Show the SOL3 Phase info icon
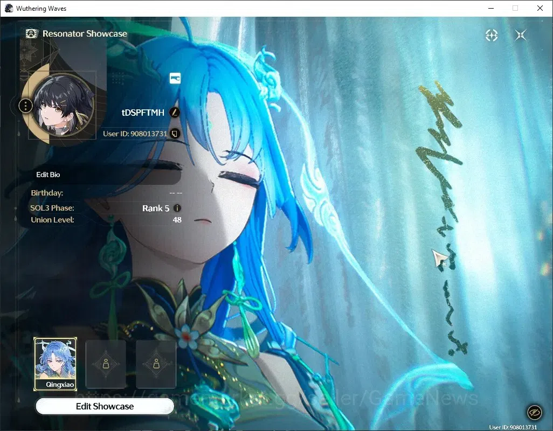This screenshot has width=553, height=431. tap(177, 208)
